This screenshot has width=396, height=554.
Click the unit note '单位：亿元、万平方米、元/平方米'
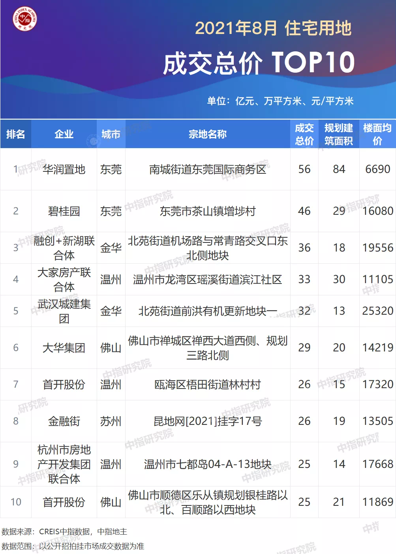280,101
